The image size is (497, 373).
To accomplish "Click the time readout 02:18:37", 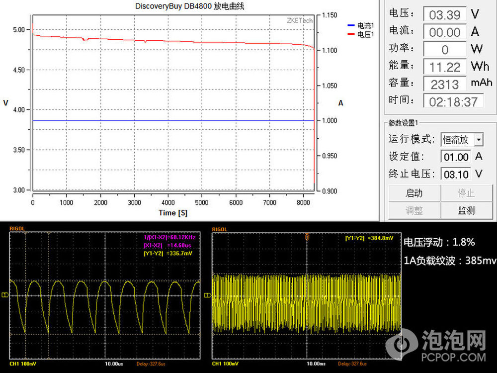I will (453, 101).
